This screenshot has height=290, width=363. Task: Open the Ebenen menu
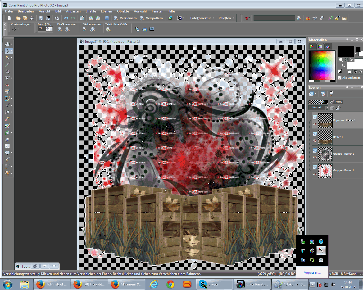click(106, 11)
